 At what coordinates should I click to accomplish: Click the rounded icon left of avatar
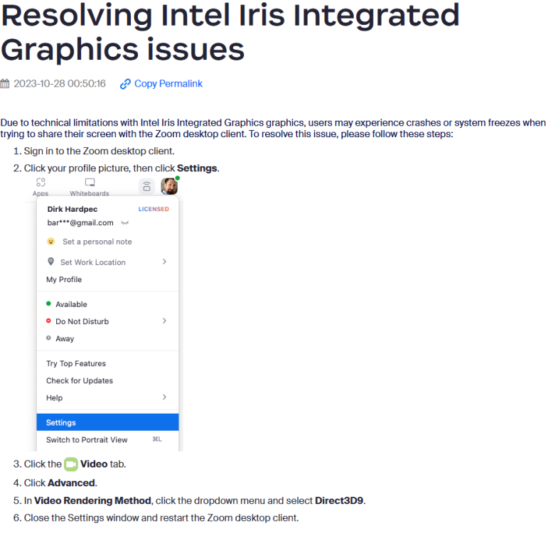pyautogui.click(x=146, y=186)
